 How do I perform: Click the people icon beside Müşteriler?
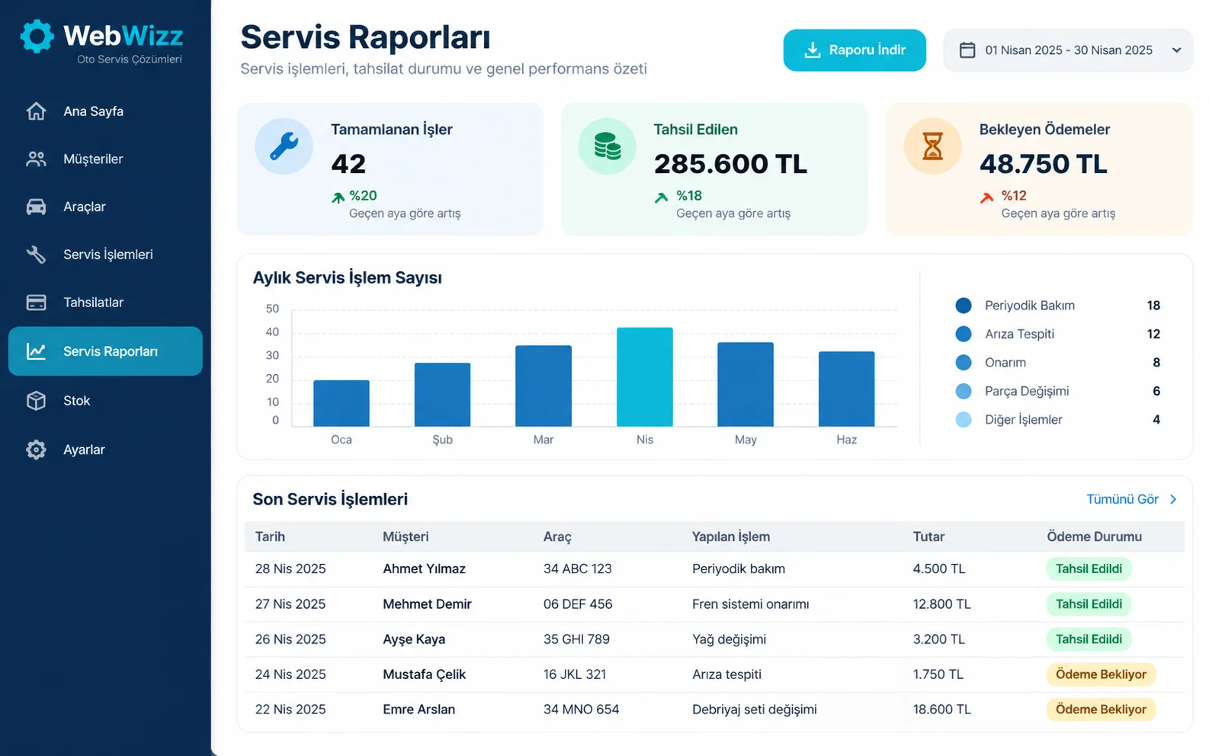click(36, 159)
